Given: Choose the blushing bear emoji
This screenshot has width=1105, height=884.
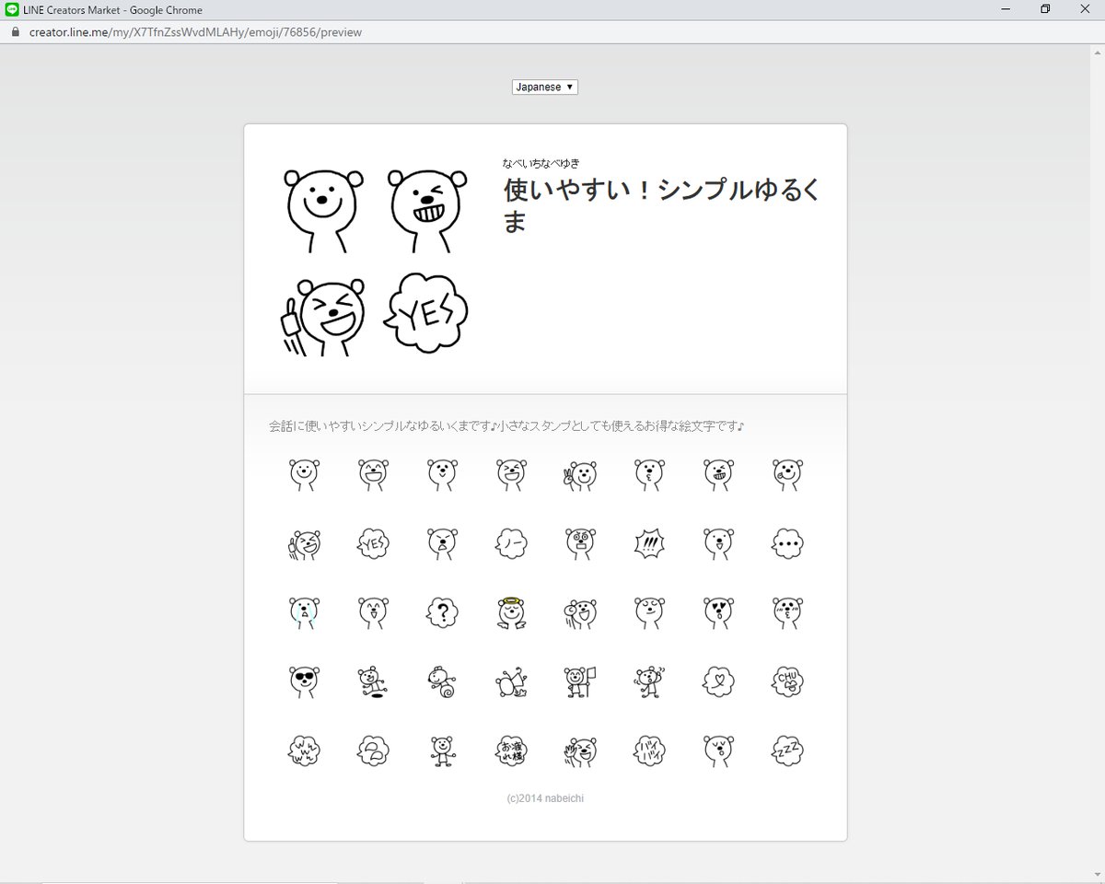Looking at the screenshot, I should [787, 612].
